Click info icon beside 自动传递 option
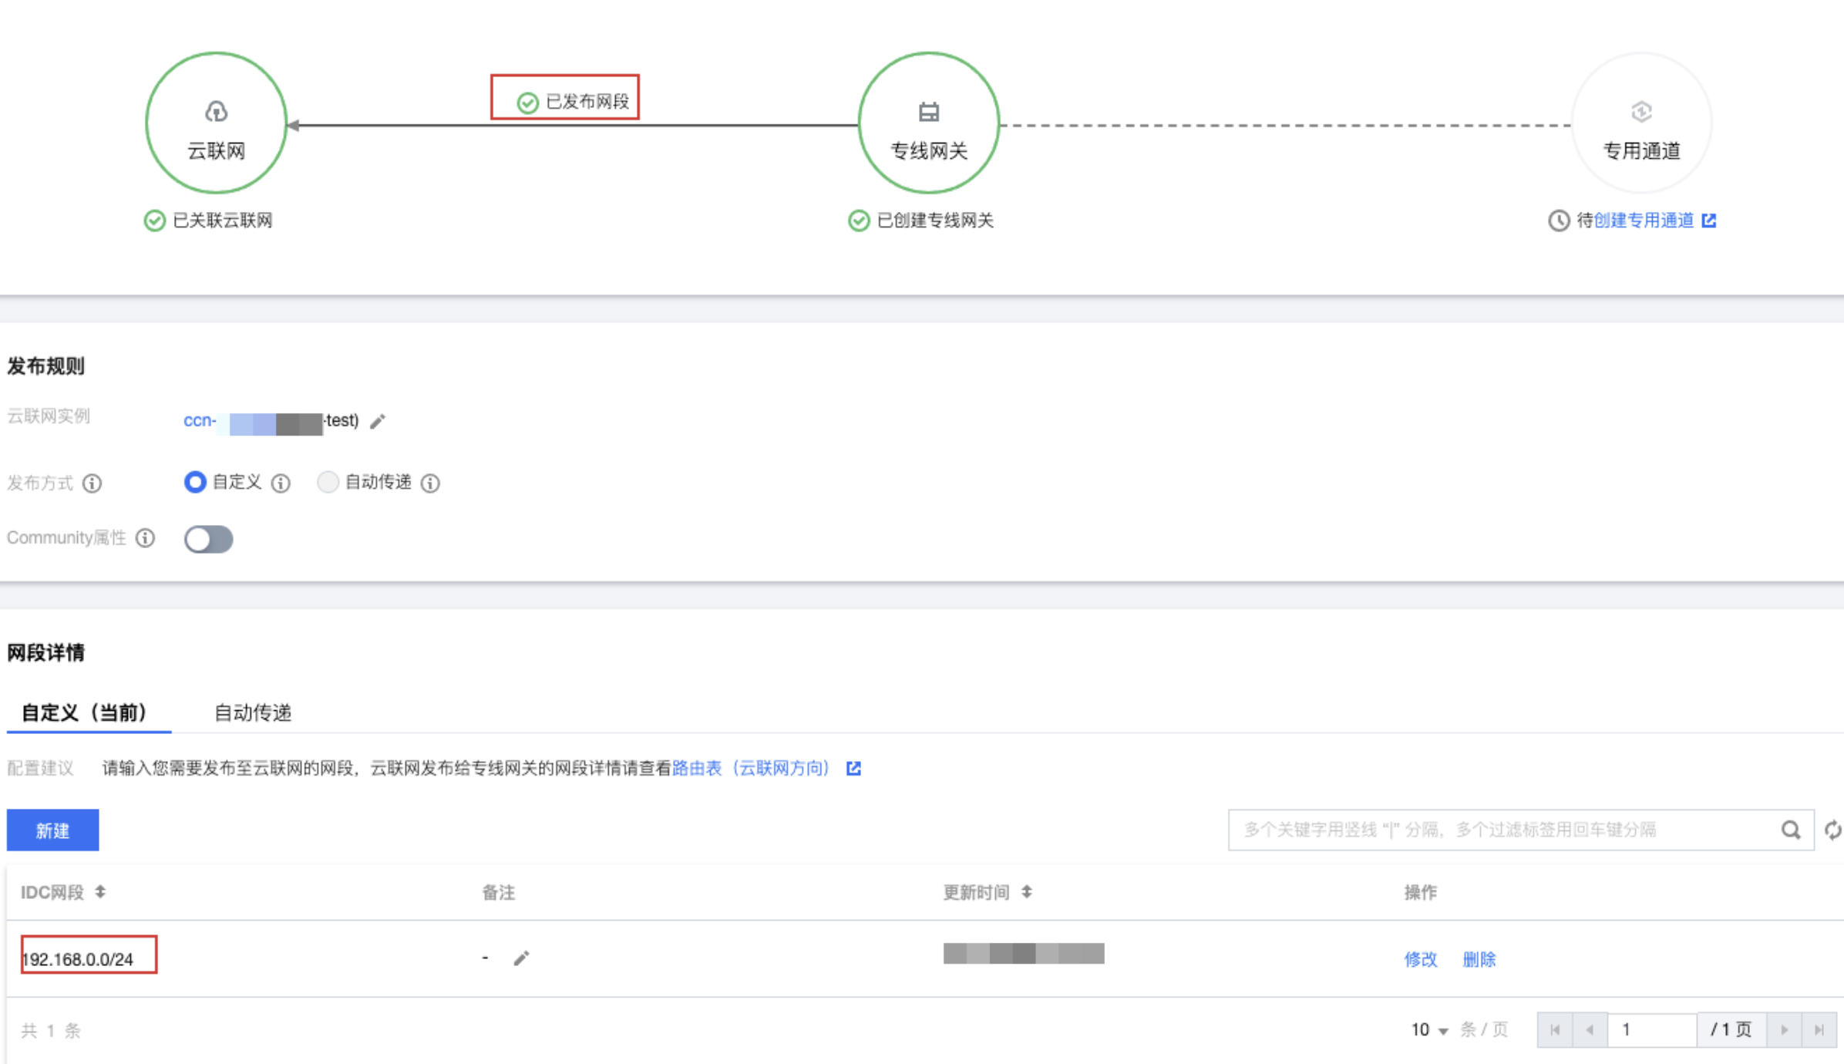 pos(431,483)
